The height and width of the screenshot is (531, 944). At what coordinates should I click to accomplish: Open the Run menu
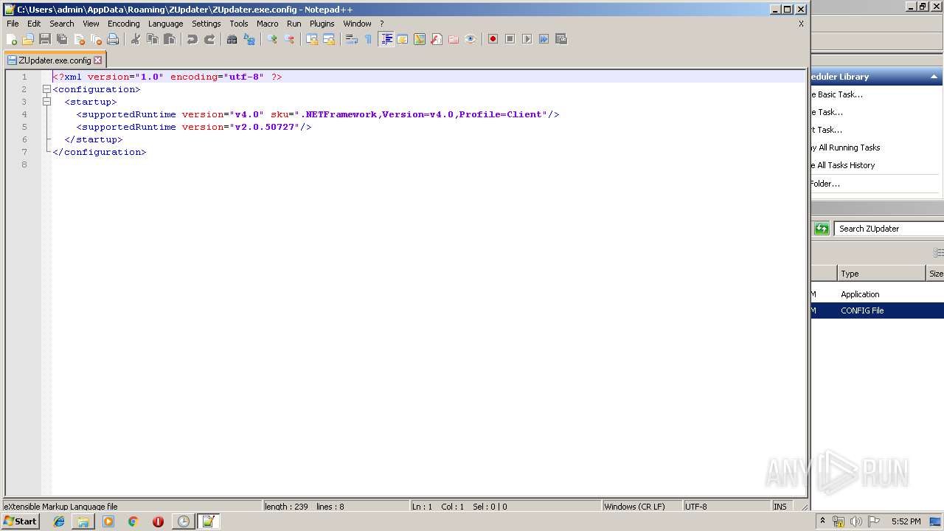[294, 24]
